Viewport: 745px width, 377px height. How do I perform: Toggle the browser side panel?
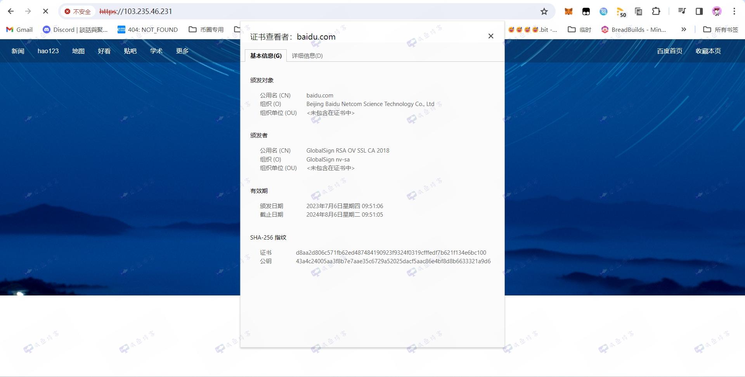[x=699, y=11]
